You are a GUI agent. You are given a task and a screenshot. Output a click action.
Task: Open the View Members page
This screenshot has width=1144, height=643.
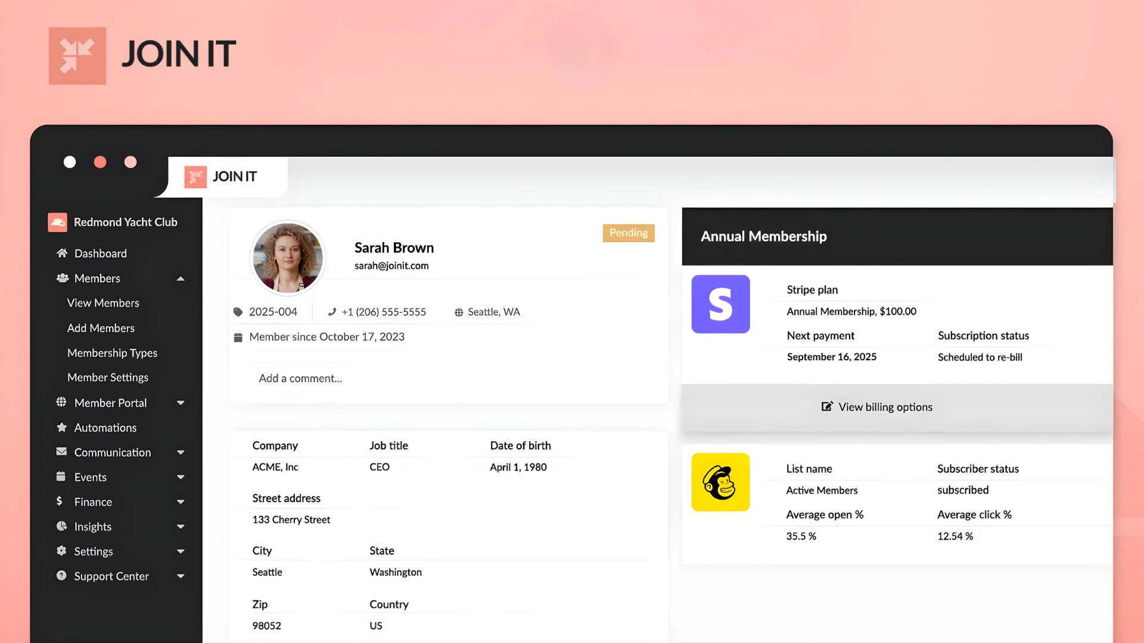point(103,303)
